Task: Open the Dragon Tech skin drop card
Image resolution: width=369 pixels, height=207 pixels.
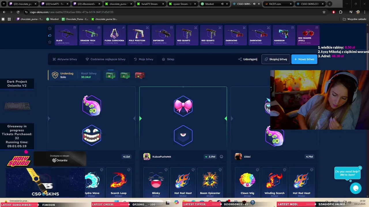Action: pos(90,35)
